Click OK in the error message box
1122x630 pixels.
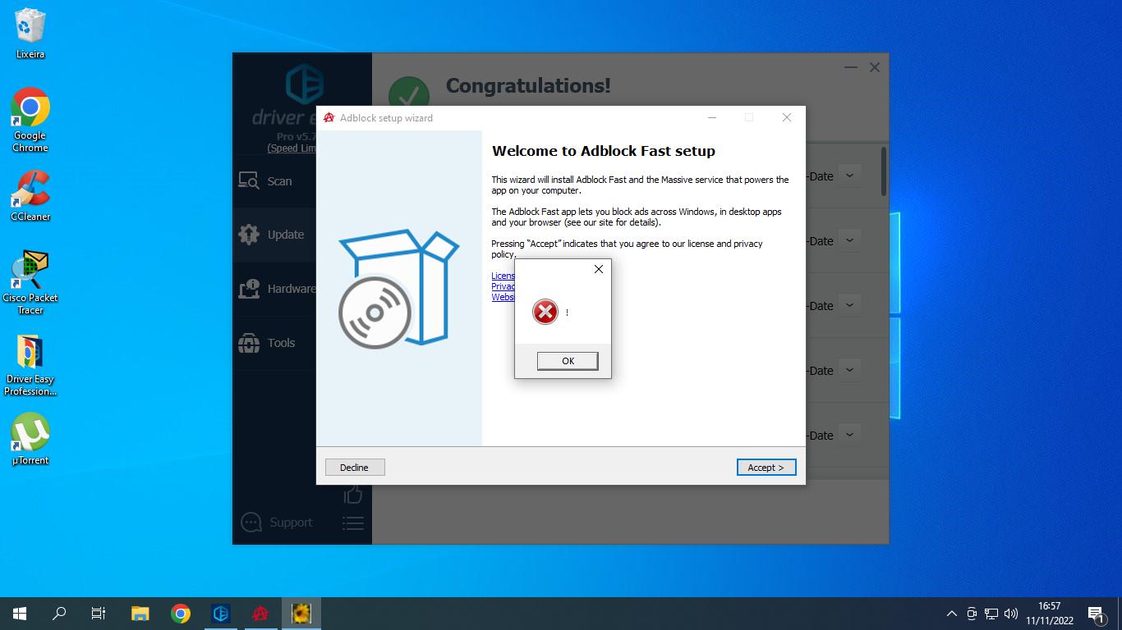coord(567,361)
